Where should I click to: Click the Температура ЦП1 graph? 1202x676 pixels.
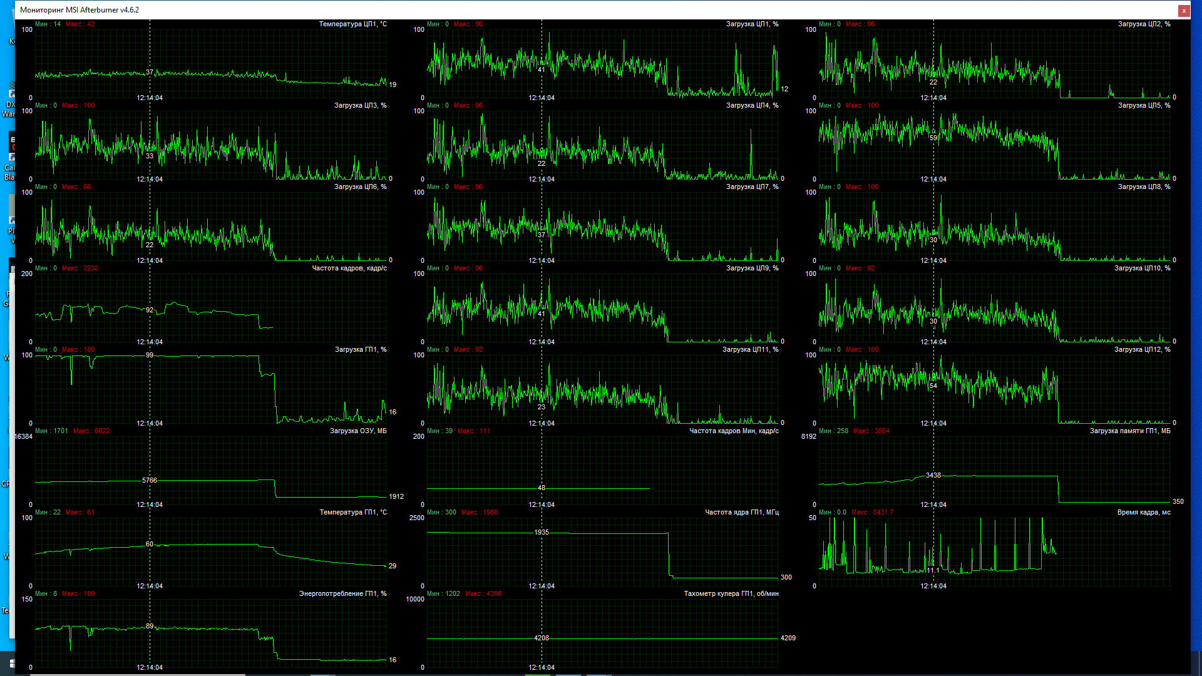(210, 63)
